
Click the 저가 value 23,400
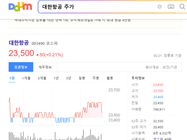click(158, 97)
